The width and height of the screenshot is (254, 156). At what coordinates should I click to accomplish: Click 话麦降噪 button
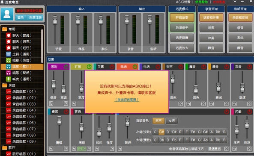(x=182, y=38)
